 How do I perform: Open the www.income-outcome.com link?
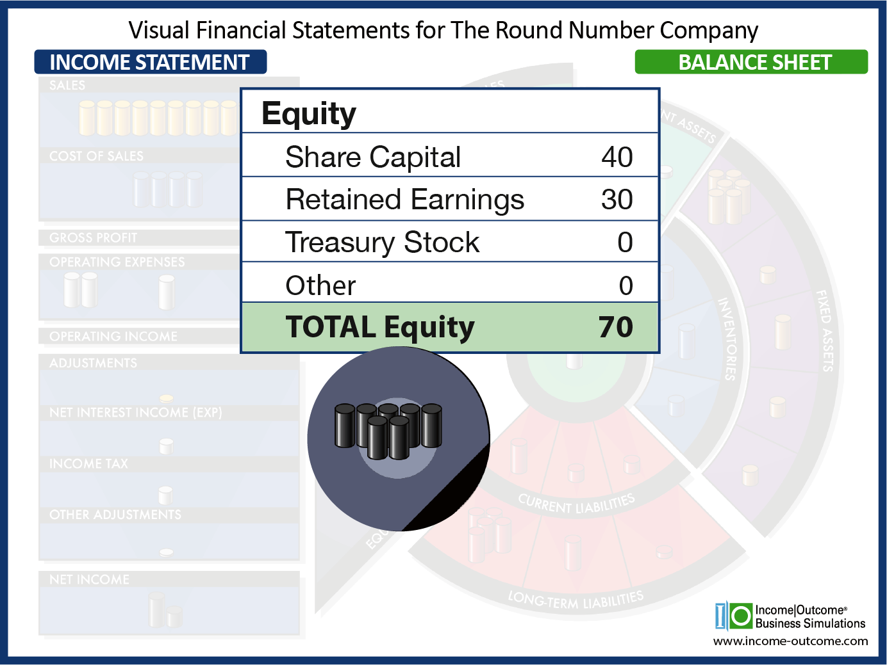pyautogui.click(x=790, y=641)
